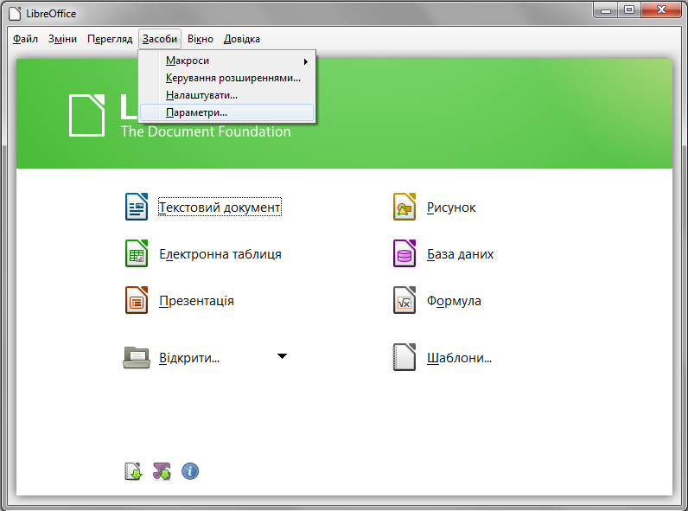The image size is (688, 511).
Task: Click the blue information icon
Action: tap(190, 471)
